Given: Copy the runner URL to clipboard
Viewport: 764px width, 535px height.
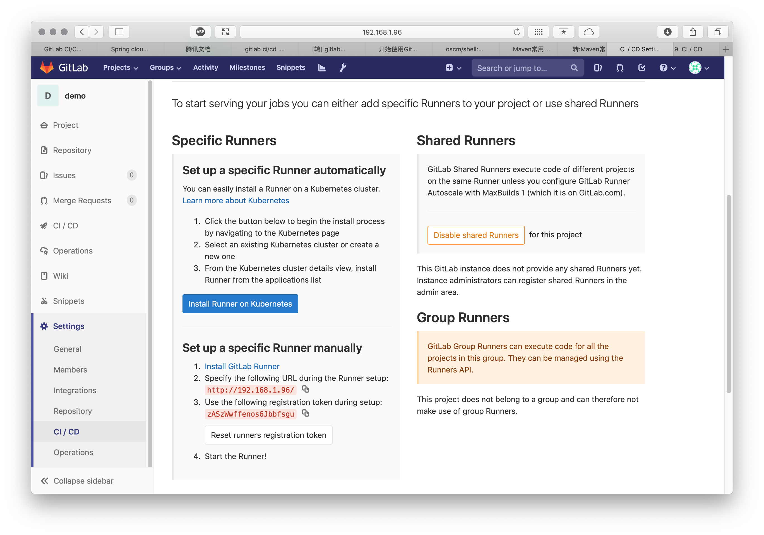Looking at the screenshot, I should click(306, 389).
